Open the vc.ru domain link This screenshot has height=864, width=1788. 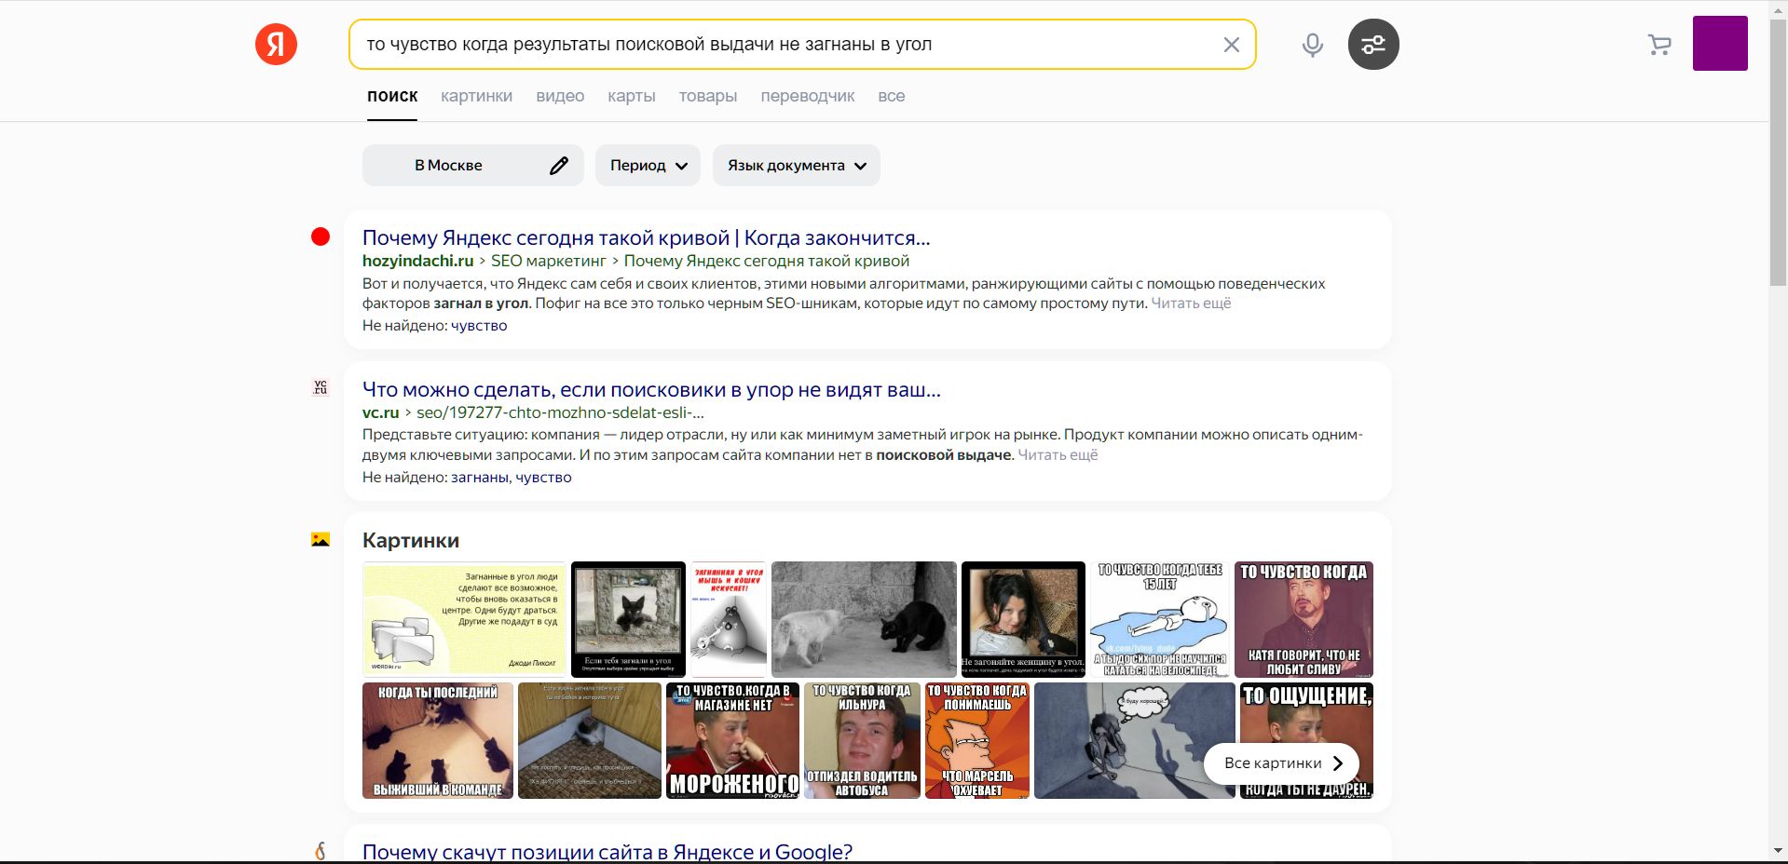pyautogui.click(x=380, y=412)
